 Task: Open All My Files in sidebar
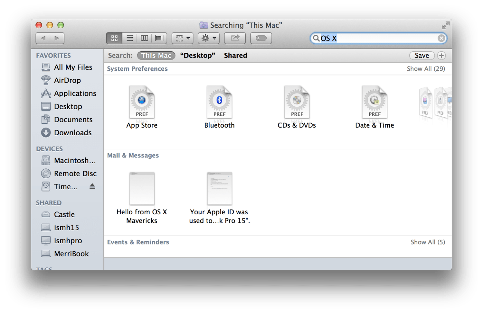(x=67, y=67)
